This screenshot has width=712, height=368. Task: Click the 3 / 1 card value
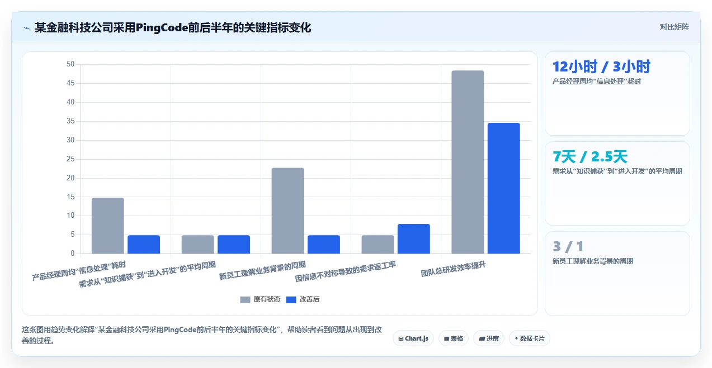568,246
